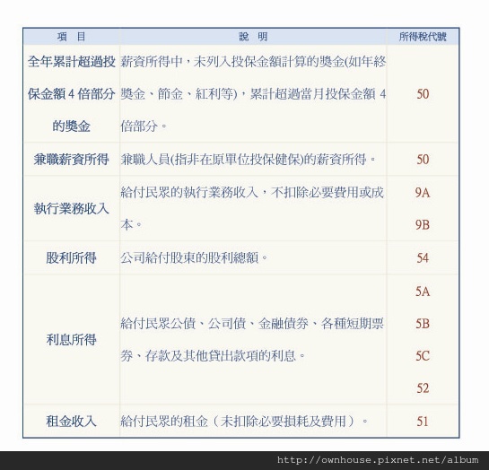Click the line starting 薪資所得中
The image size is (489, 470).
click(253, 62)
